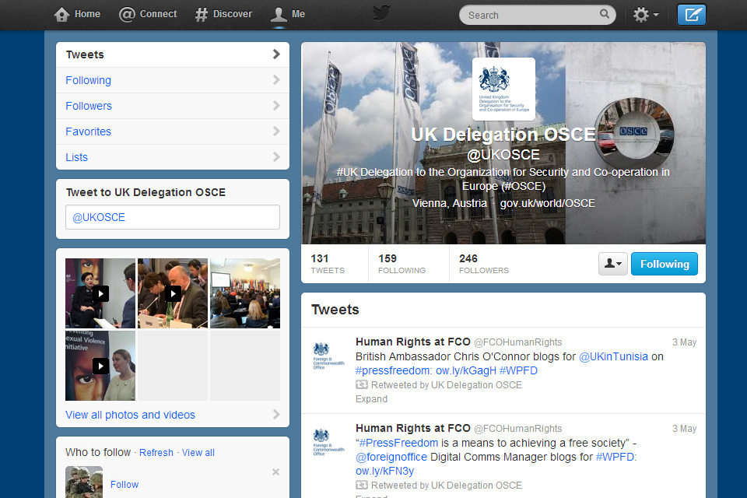Image resolution: width=747 pixels, height=498 pixels.
Task: Focus the Search box
Action: (x=537, y=15)
